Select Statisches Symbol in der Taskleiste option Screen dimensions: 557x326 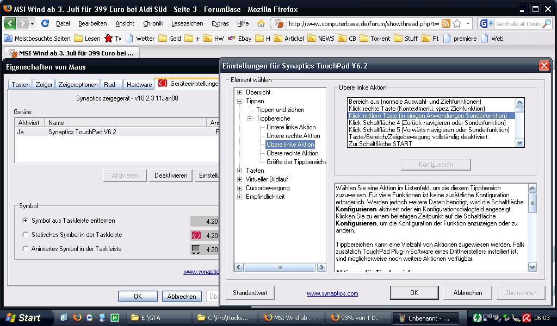(x=25, y=235)
